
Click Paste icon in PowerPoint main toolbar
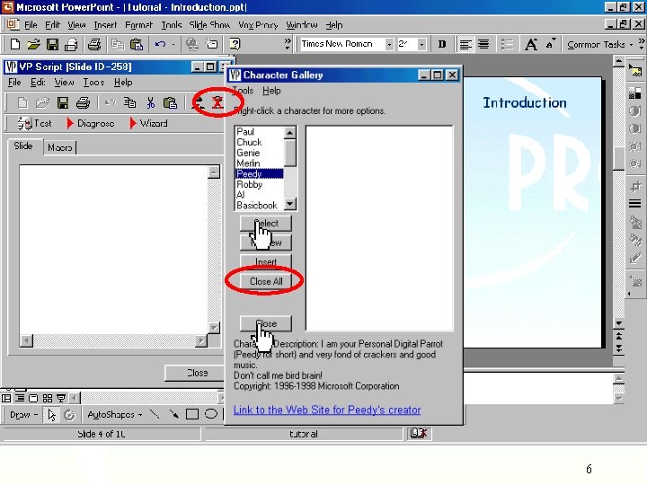137,44
